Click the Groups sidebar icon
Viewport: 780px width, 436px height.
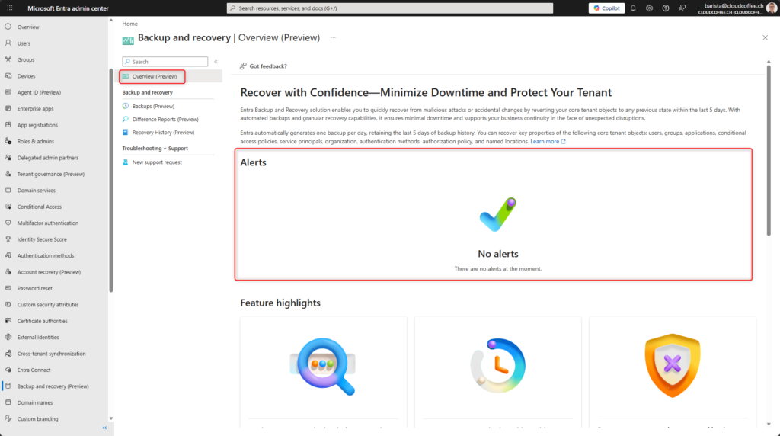8,59
